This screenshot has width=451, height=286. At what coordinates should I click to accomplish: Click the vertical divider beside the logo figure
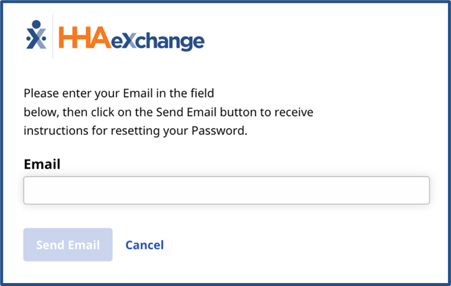(53, 36)
